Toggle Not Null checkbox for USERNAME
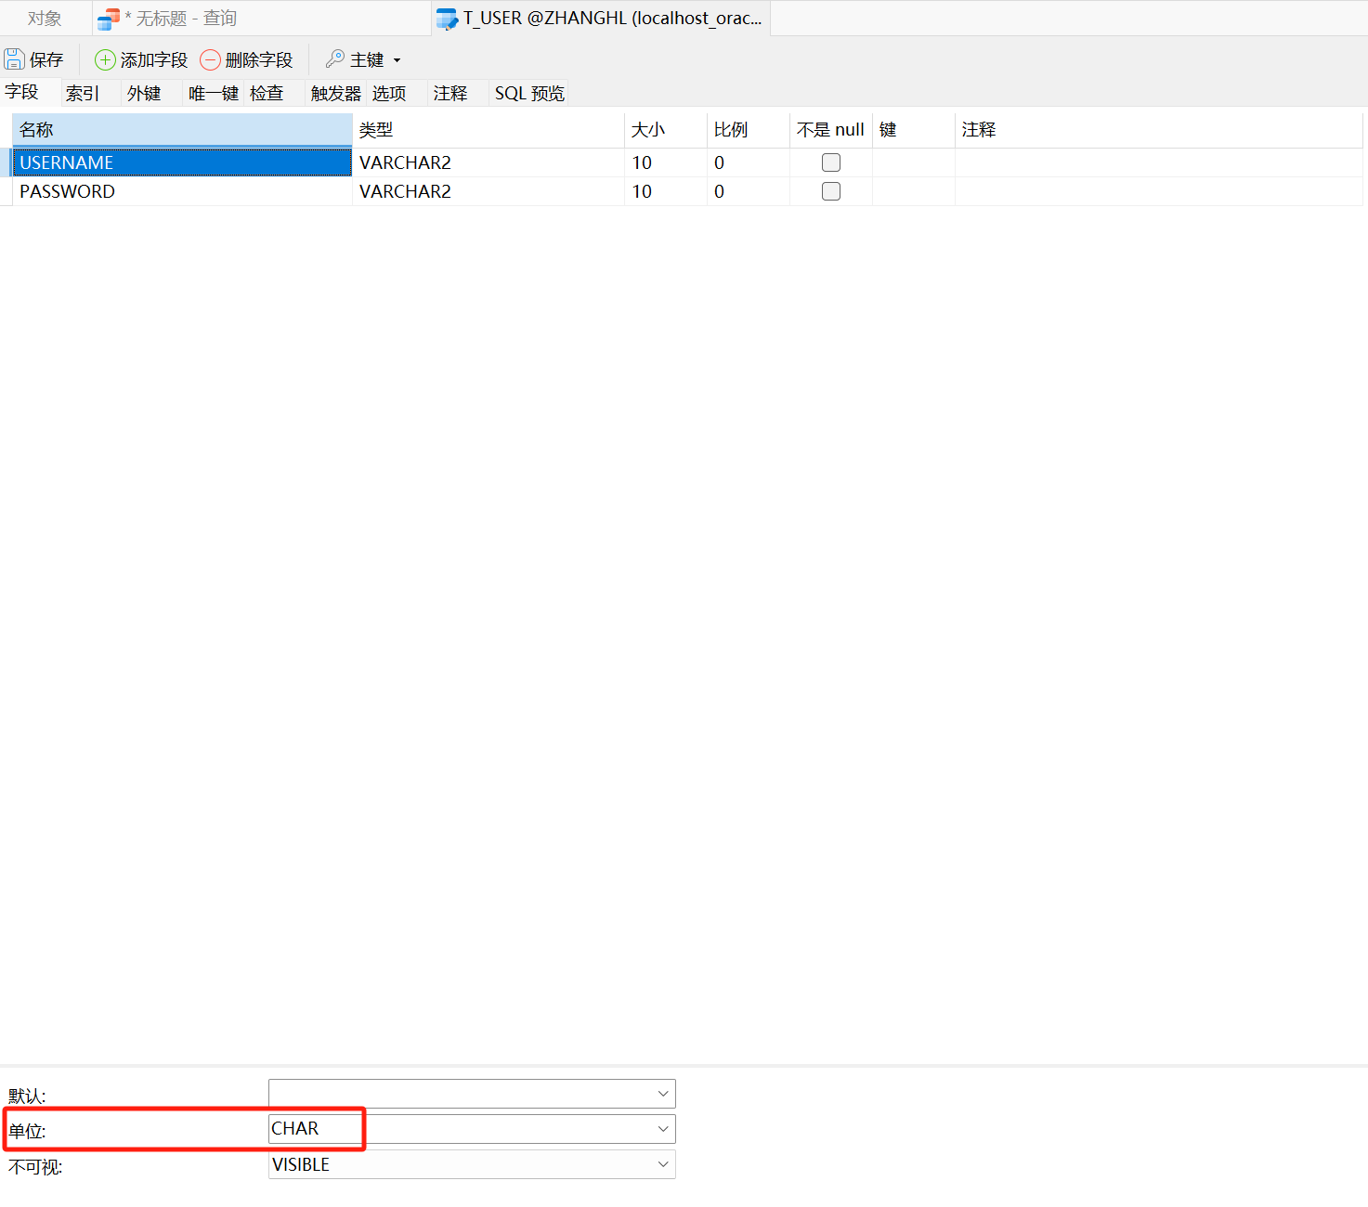 [831, 162]
